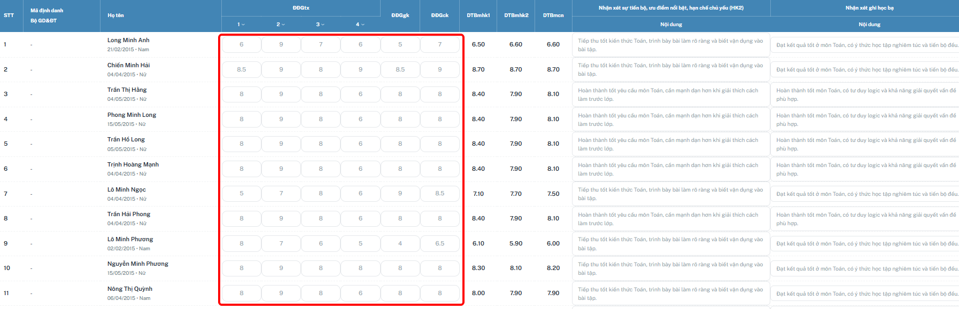The image size is (959, 309).
Task: Edit Nguyễn Minh Phương's ĐĐGtx 4 score field
Action: click(360, 268)
